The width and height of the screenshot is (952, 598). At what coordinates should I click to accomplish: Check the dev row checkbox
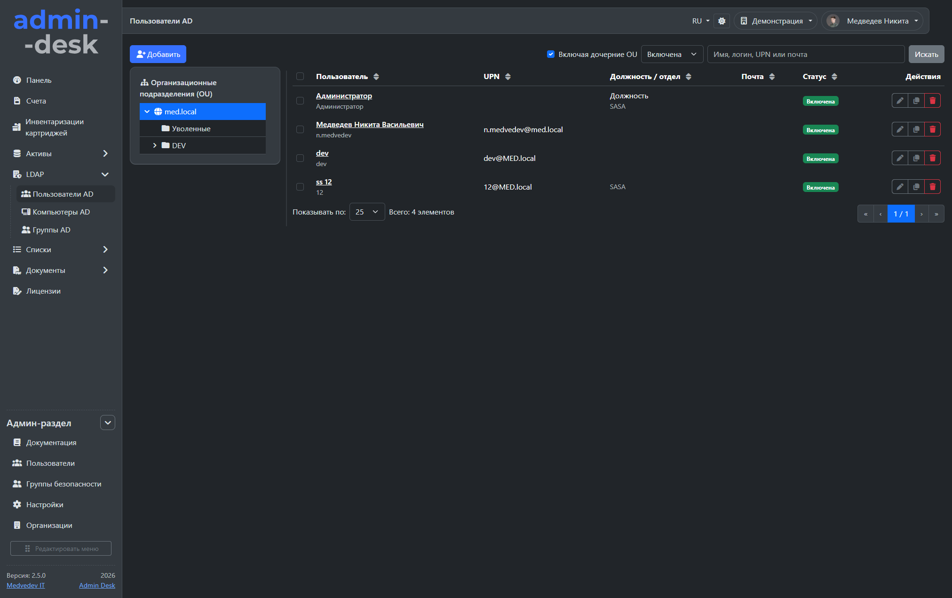point(300,158)
